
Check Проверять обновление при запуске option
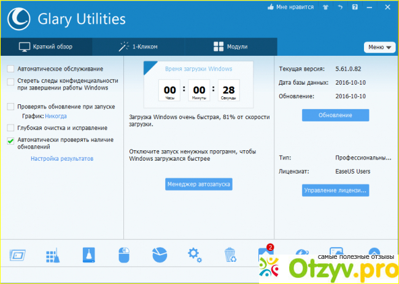click(x=10, y=107)
